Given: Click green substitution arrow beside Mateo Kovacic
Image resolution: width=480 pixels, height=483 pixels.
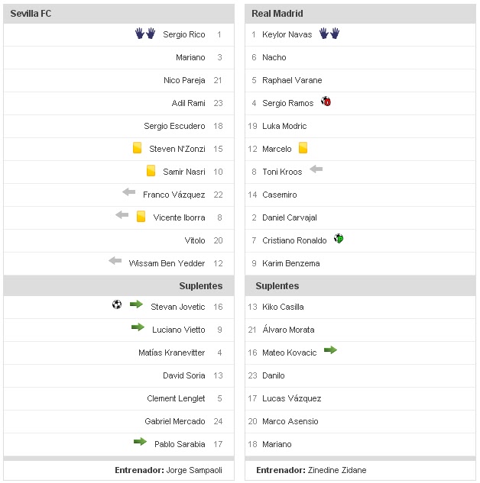Looking at the screenshot, I should pos(330,350).
